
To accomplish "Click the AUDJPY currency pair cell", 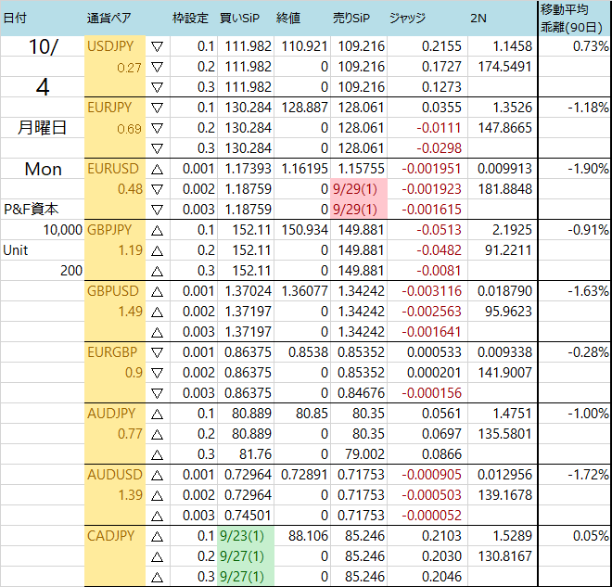I will (115, 414).
